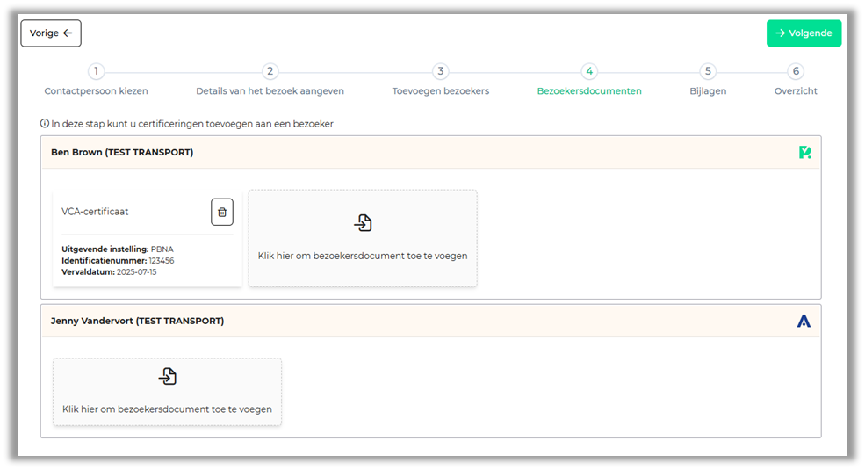Delete the VCA-certificaat with the trash icon
Viewport: 865px width, 470px height.
coord(222,212)
